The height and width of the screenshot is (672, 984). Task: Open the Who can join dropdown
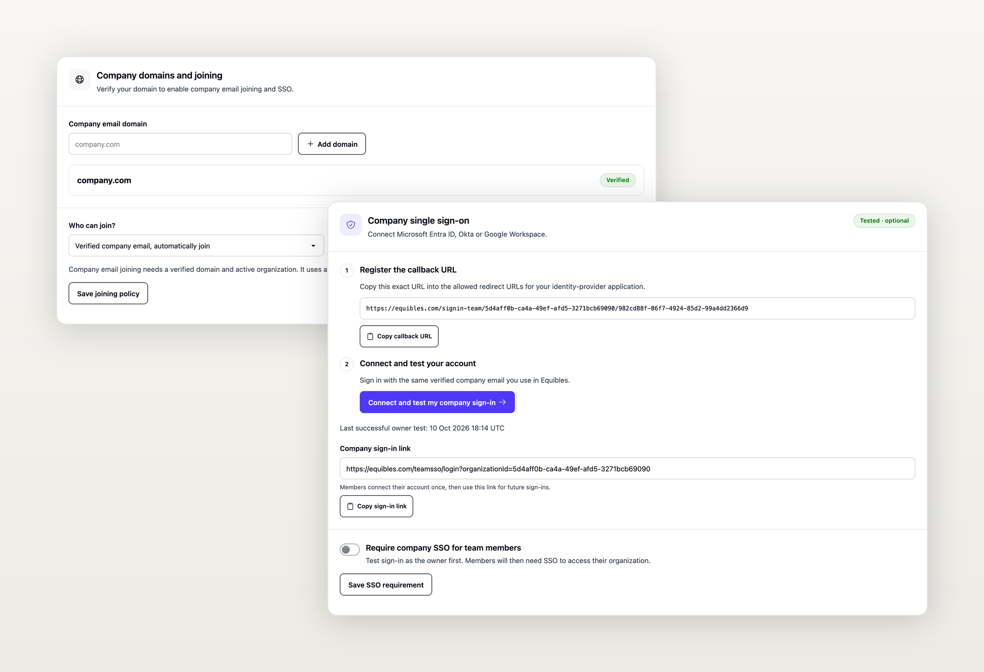tap(196, 246)
